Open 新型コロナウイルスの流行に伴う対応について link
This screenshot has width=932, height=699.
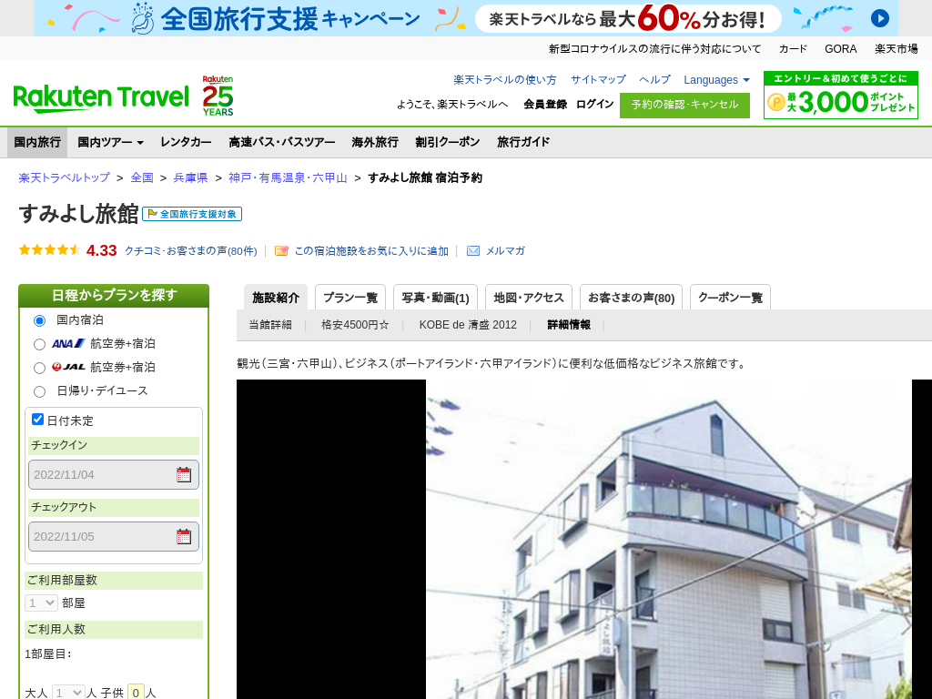655,49
